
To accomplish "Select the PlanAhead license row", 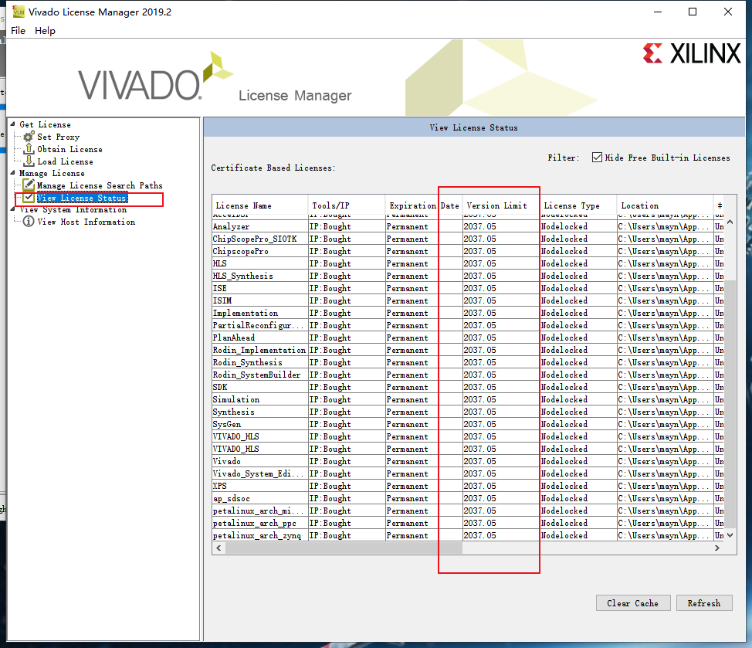I will (468, 338).
